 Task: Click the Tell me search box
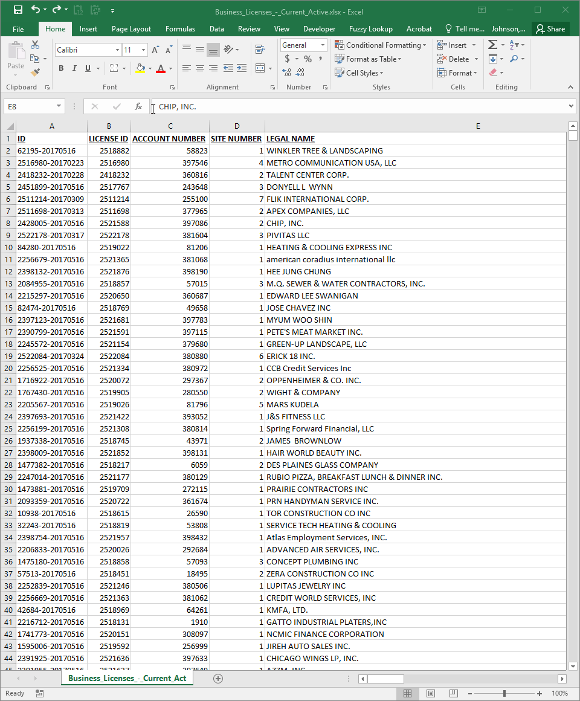[465, 29]
